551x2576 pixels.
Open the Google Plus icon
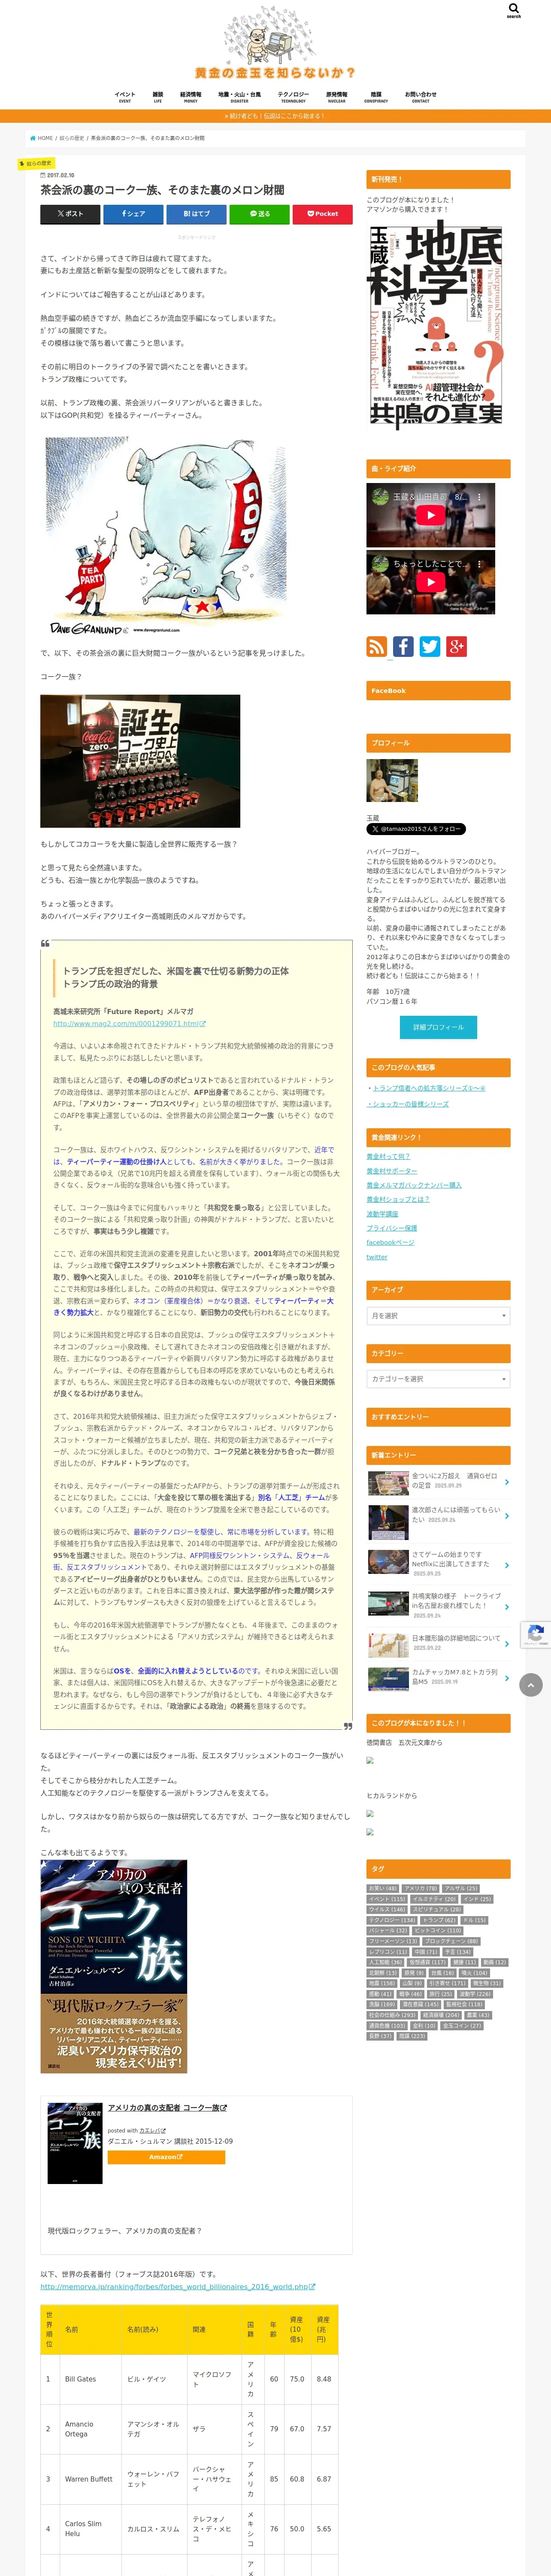pos(456,646)
